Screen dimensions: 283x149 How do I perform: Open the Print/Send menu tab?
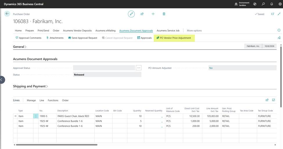point(43,31)
